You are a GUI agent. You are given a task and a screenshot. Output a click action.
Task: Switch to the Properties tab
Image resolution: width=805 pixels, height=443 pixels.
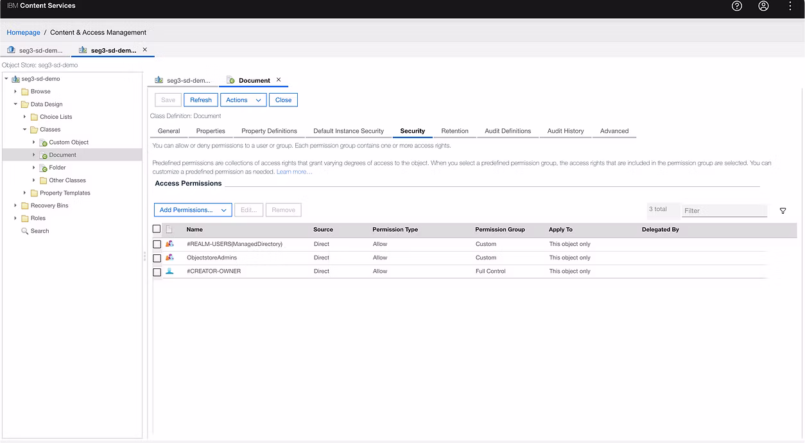[211, 131]
